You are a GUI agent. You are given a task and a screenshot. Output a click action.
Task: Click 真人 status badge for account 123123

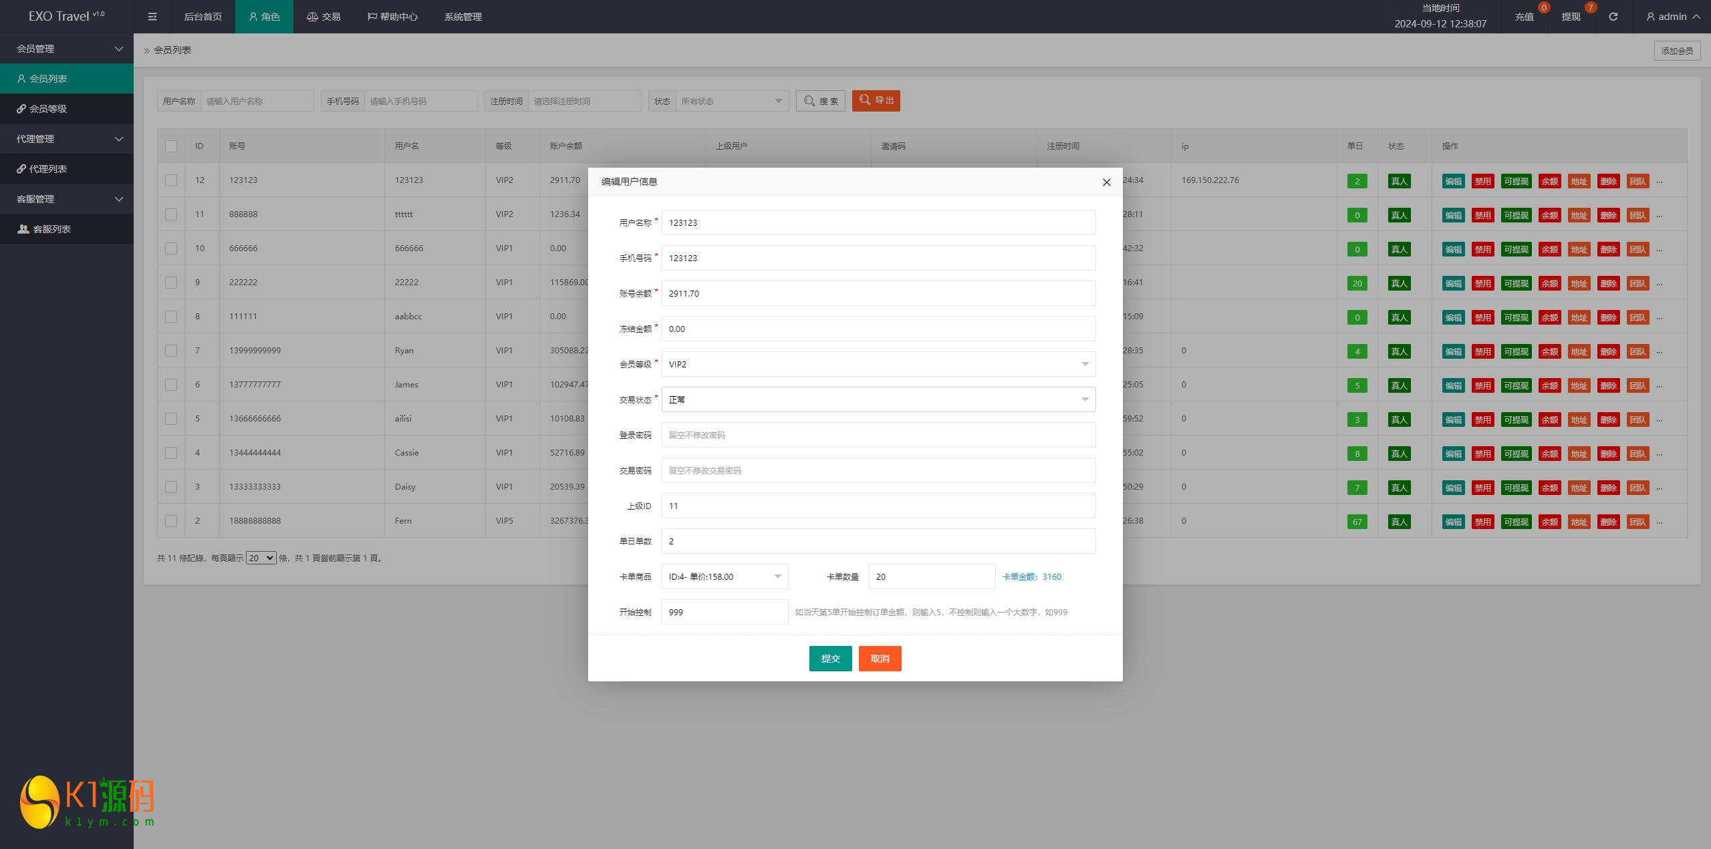point(1399,181)
